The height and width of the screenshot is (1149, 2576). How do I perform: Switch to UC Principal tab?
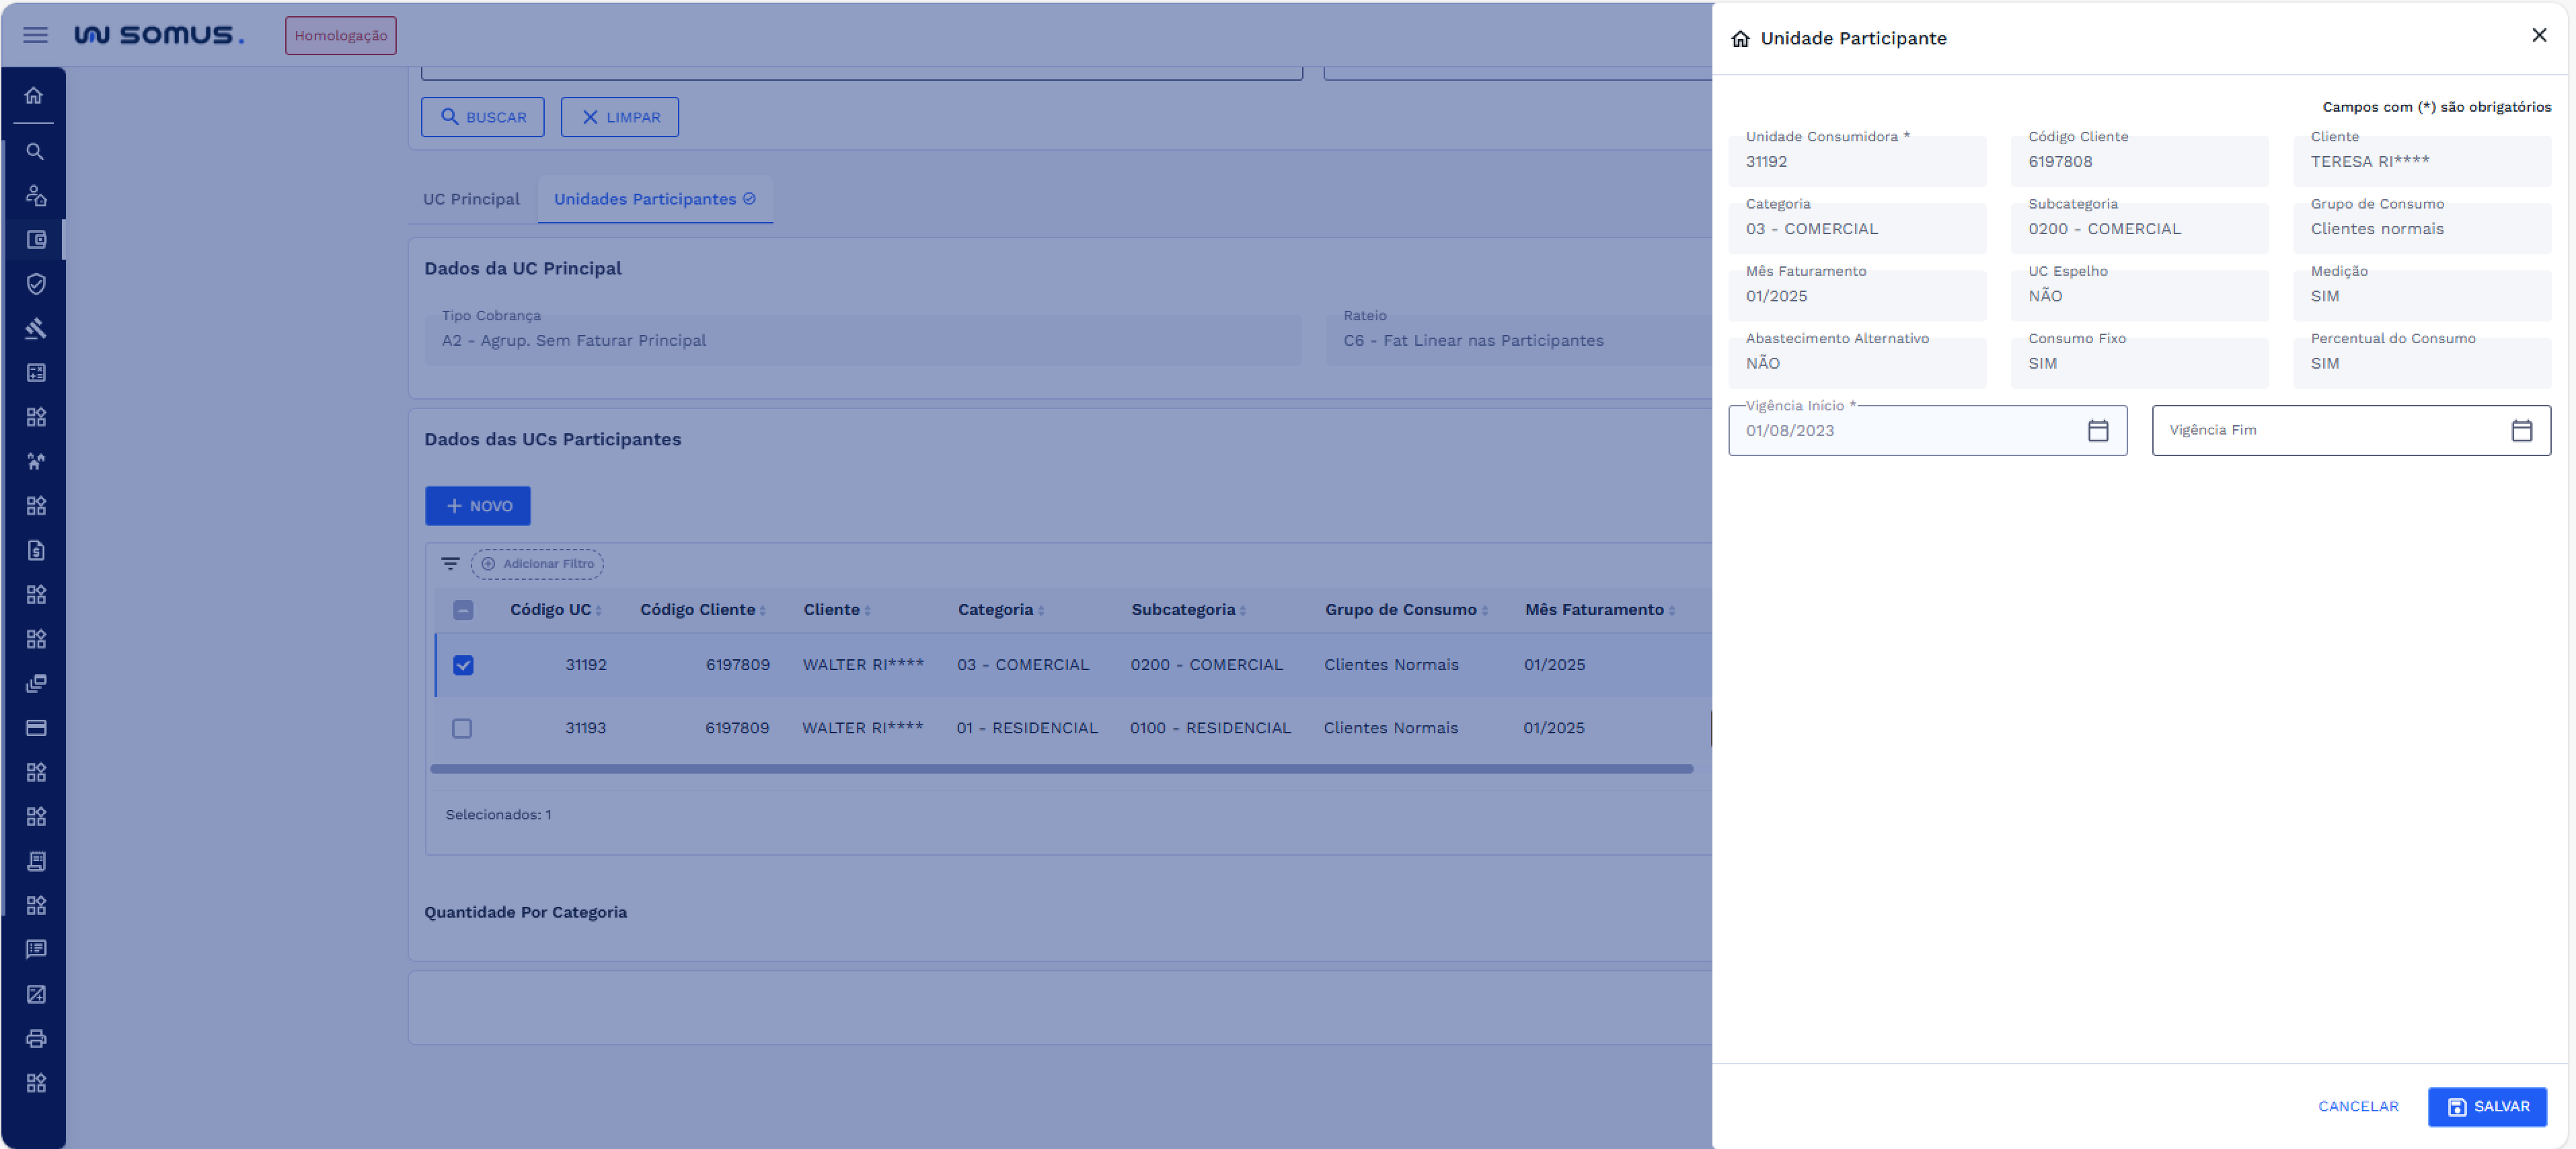(471, 199)
